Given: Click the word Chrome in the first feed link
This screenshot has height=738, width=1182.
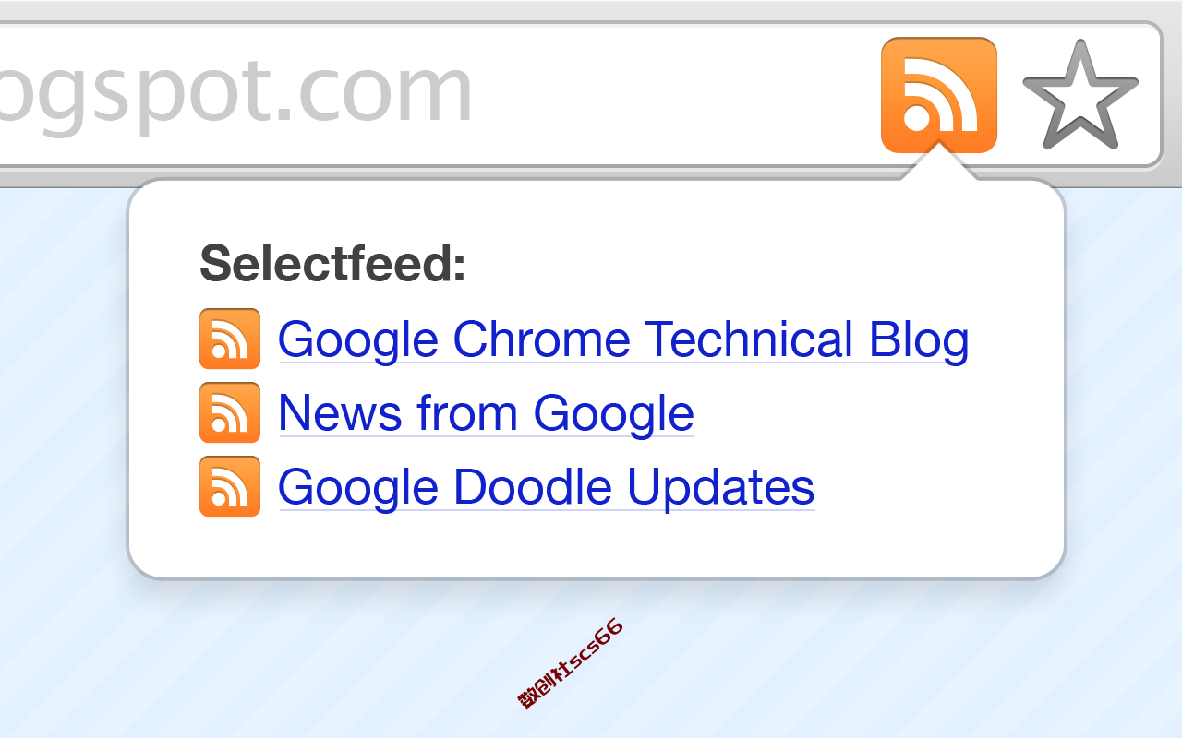Looking at the screenshot, I should 541,339.
